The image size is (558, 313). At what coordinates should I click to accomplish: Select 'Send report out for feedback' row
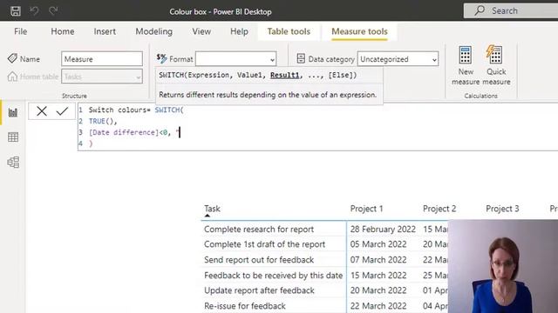coord(259,260)
